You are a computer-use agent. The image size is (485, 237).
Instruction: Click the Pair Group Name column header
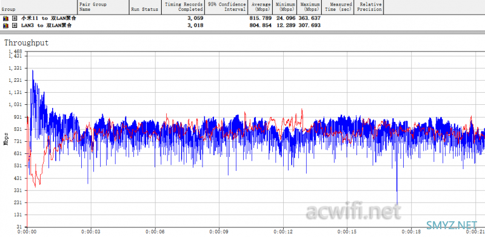point(102,7)
